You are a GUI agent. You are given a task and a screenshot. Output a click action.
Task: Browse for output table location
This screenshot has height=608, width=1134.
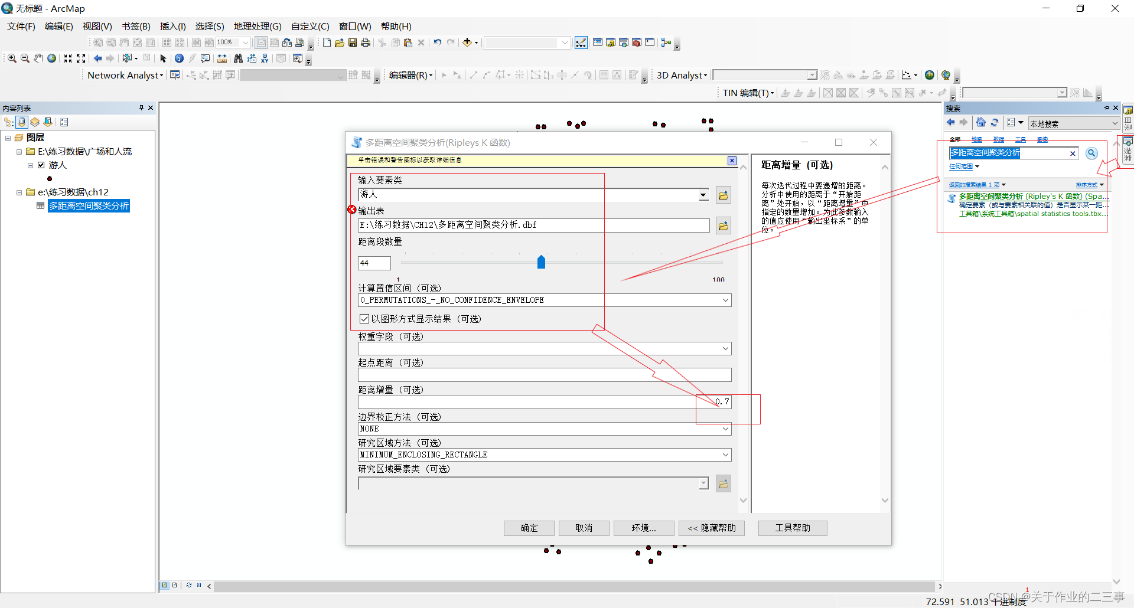[x=724, y=226]
